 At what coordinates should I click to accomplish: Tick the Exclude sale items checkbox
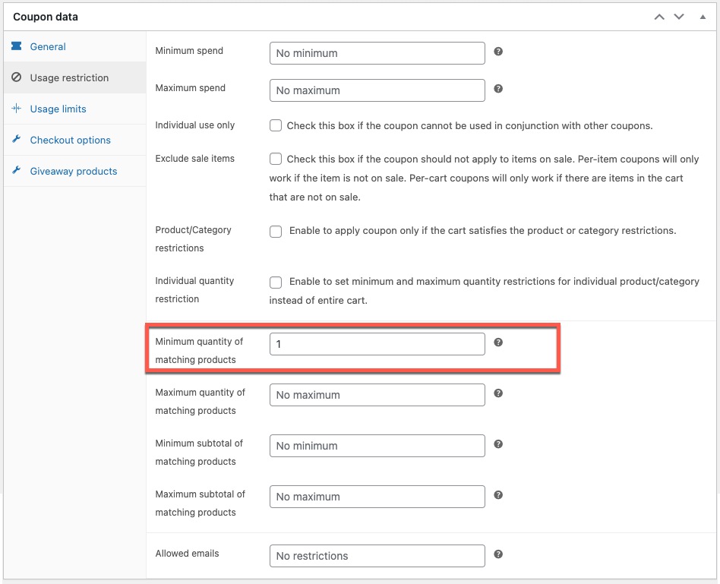[x=276, y=159]
